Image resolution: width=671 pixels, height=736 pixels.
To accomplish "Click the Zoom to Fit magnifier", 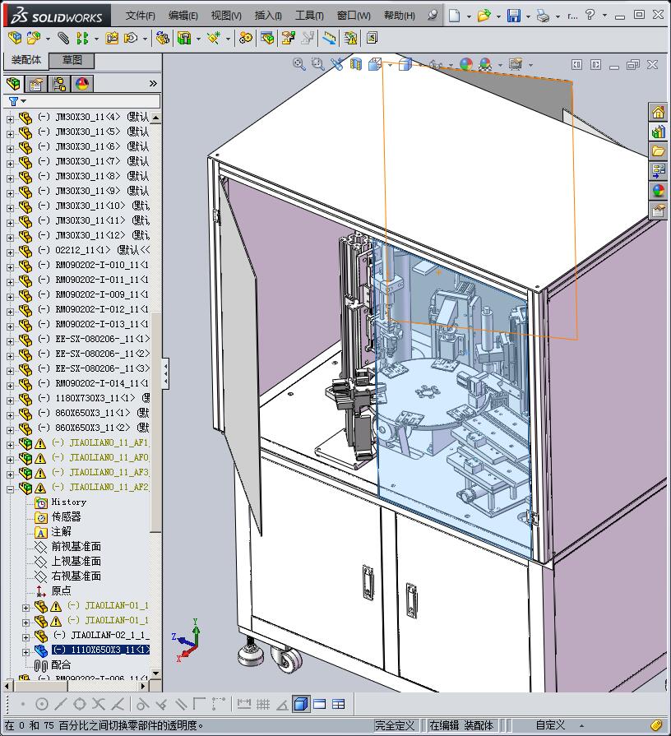I will pos(298,64).
